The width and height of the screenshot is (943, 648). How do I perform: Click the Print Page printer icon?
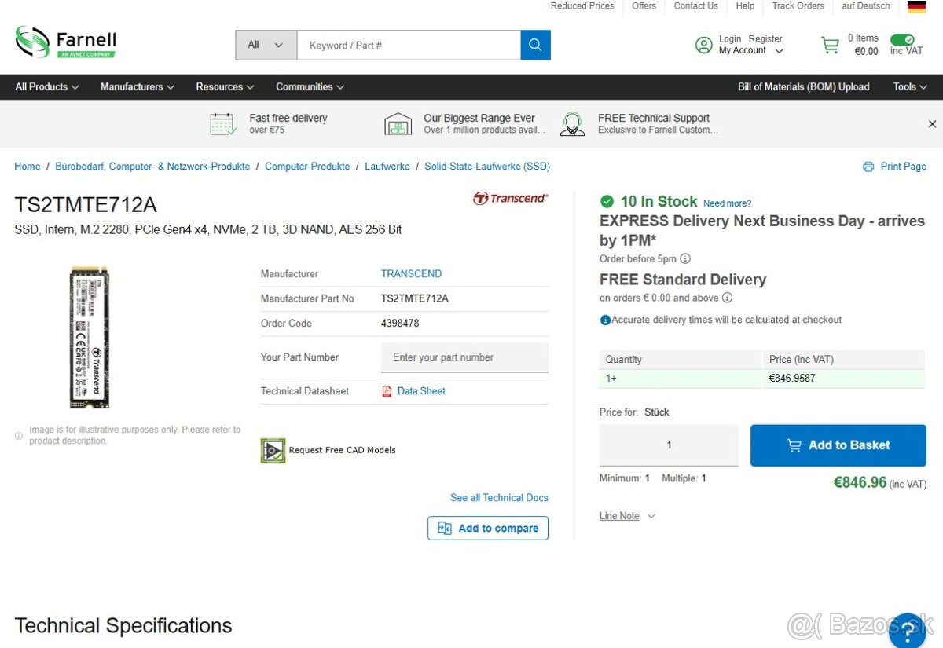coord(868,167)
